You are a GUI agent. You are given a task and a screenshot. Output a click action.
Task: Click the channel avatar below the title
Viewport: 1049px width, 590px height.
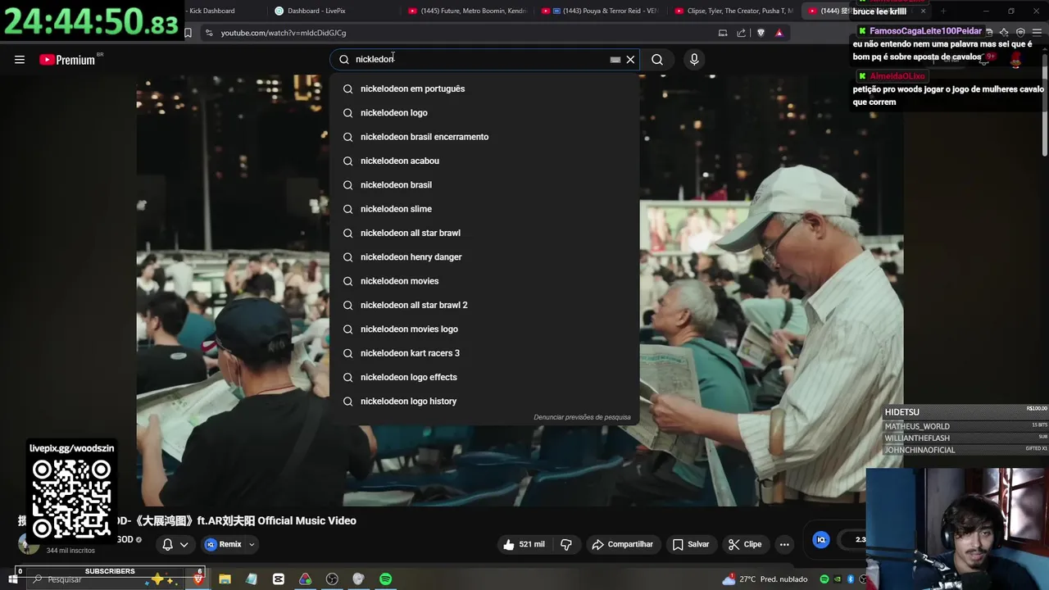click(x=29, y=543)
